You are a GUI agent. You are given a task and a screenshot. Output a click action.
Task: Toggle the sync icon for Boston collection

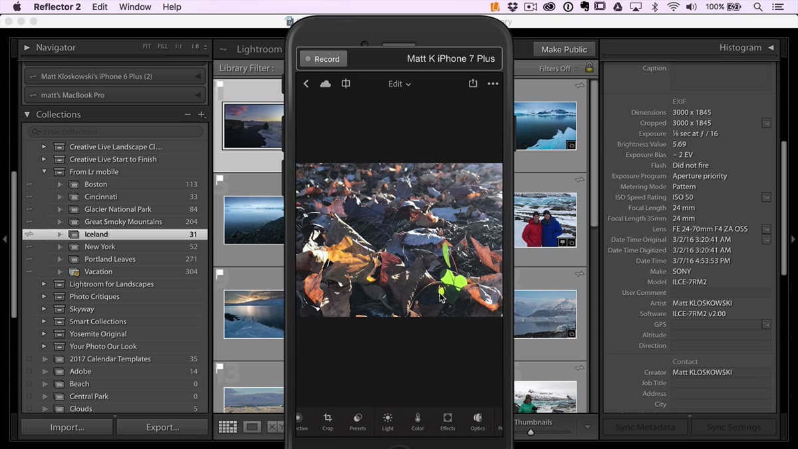click(x=29, y=185)
